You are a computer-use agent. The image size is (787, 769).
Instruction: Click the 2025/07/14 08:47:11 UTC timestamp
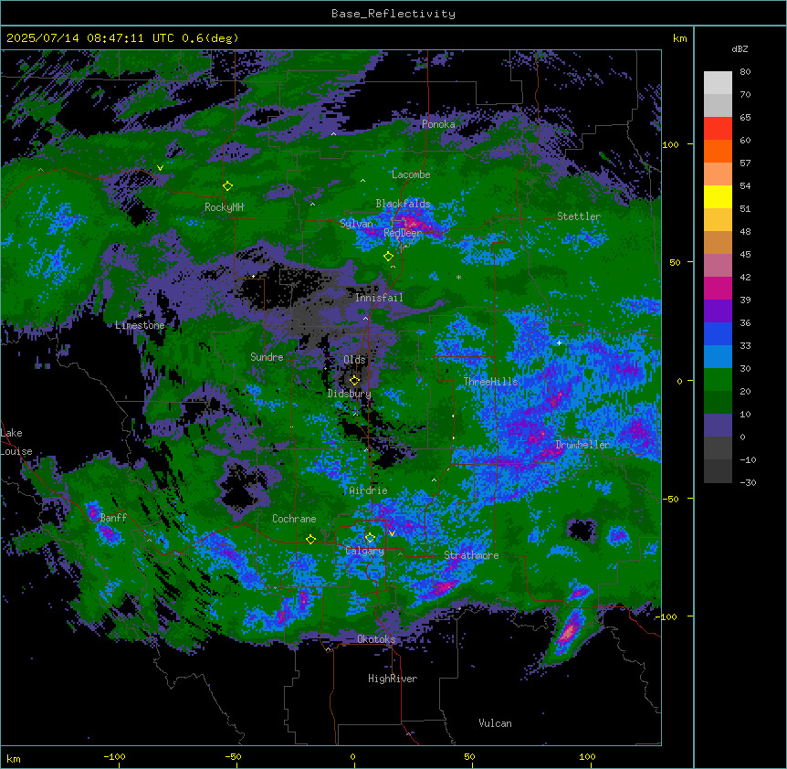[90, 38]
